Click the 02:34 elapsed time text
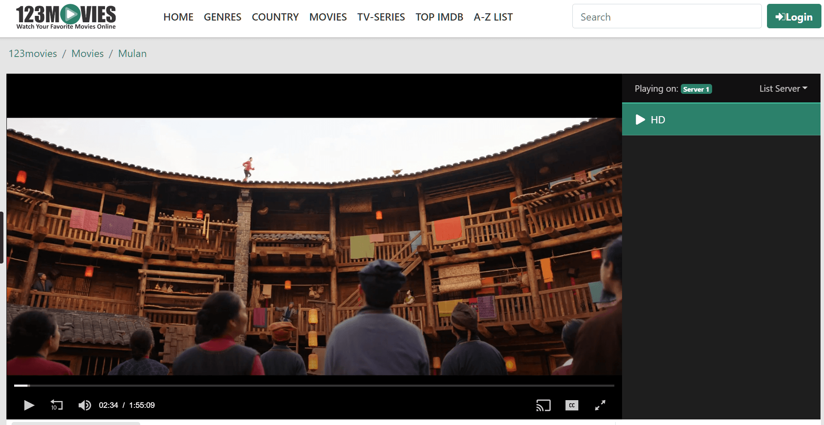 pyautogui.click(x=108, y=405)
